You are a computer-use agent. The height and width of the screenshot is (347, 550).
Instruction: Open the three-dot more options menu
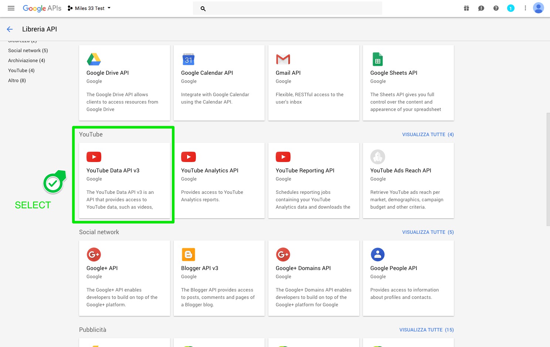[x=525, y=8]
